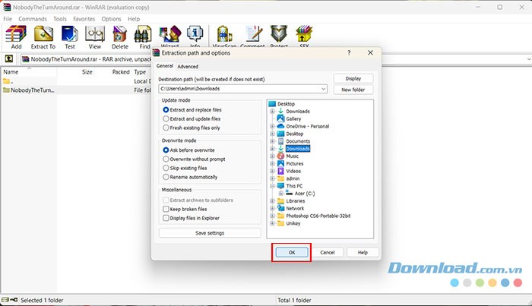
Task: Select the Extract and update files option
Action: pyautogui.click(x=166, y=119)
